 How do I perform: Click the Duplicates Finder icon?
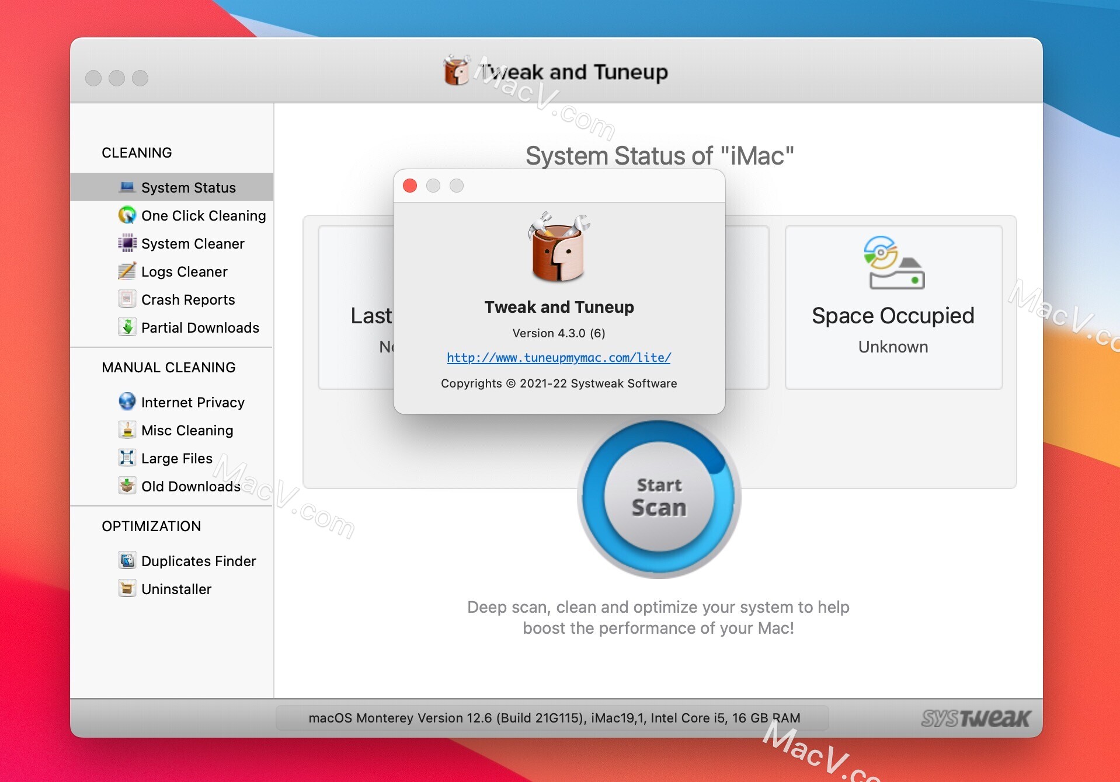[127, 561]
